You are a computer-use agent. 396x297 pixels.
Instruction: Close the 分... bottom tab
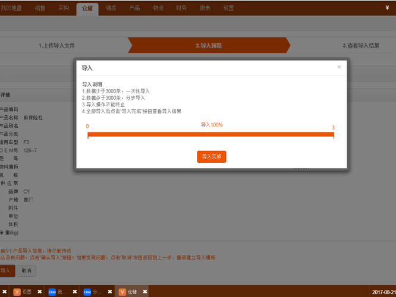[110, 292]
